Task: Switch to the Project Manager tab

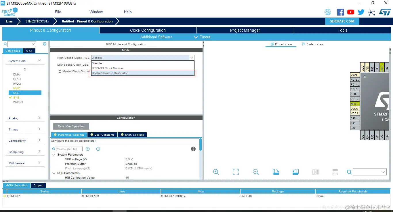Action: coord(245,30)
